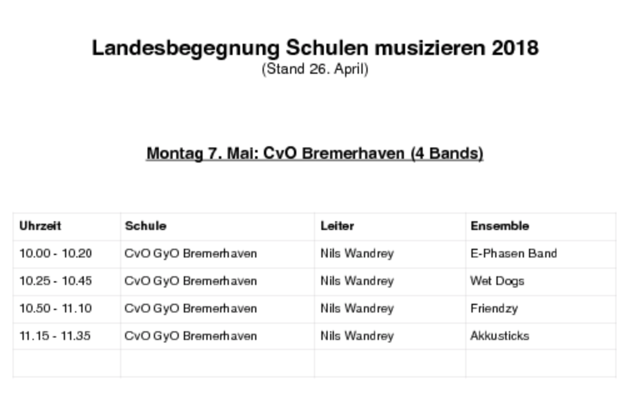The width and height of the screenshot is (634, 410).
Task: Click Nils Wandrey in the Akkusticks row
Action: coord(357,336)
